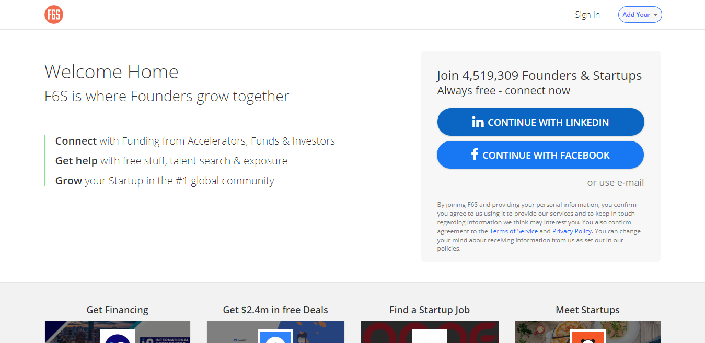Click the 'Connect with Funding from Accelerators' line
Image resolution: width=705 pixels, height=343 pixels.
195,141
